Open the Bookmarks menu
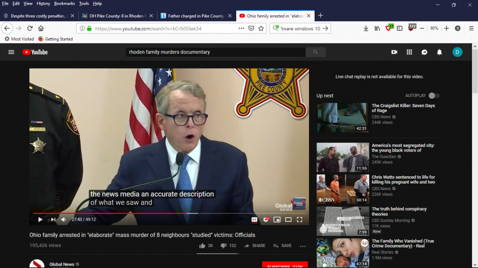 pyautogui.click(x=64, y=3)
